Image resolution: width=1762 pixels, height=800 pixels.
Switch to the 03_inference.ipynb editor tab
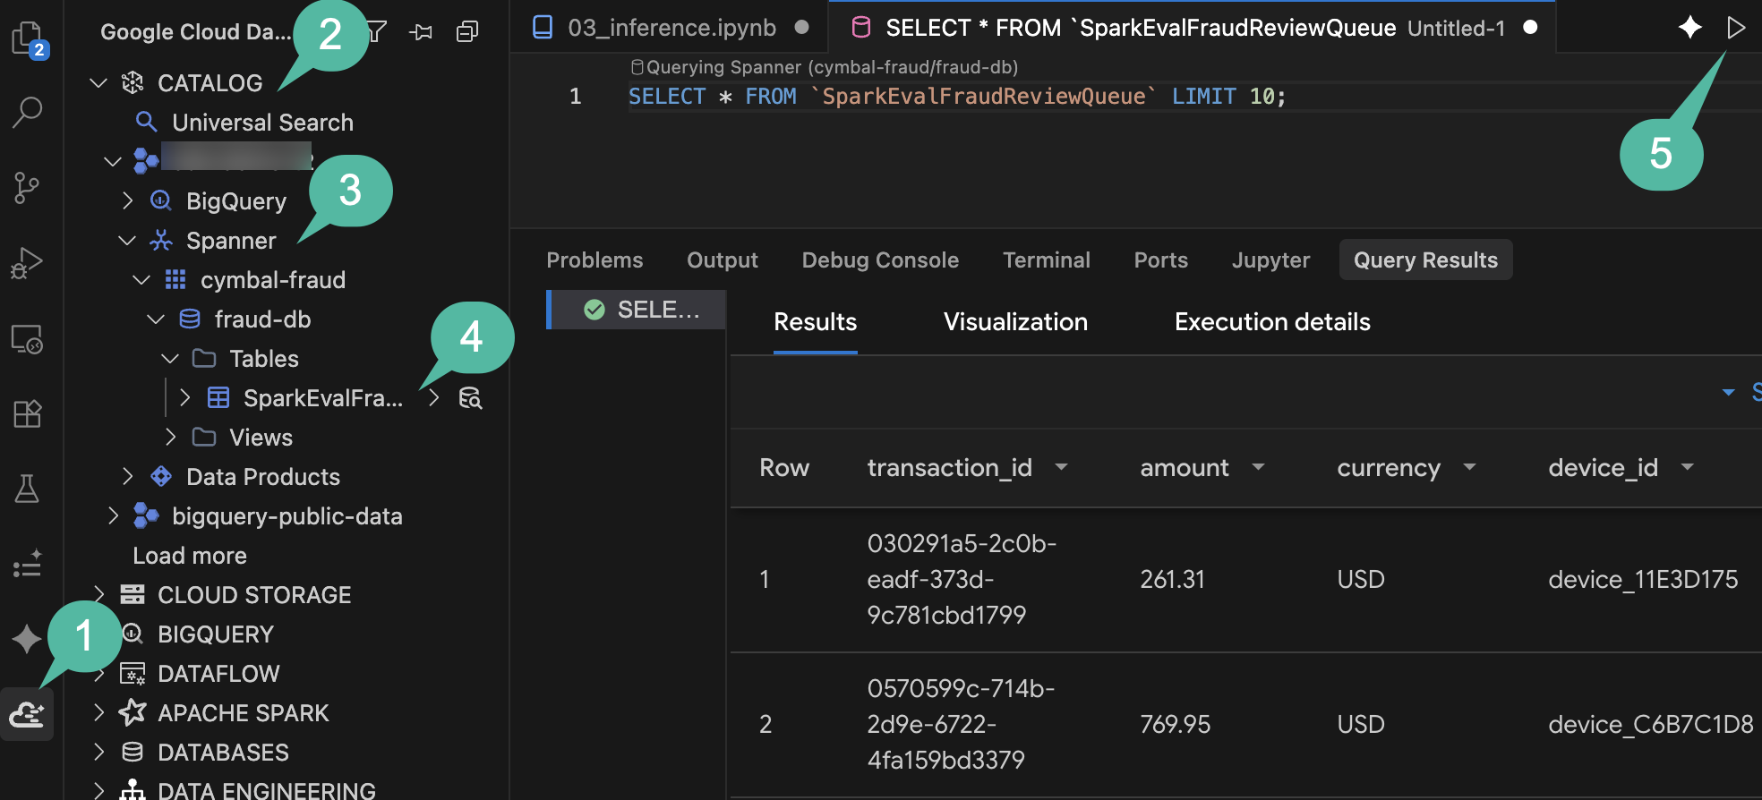point(670,28)
